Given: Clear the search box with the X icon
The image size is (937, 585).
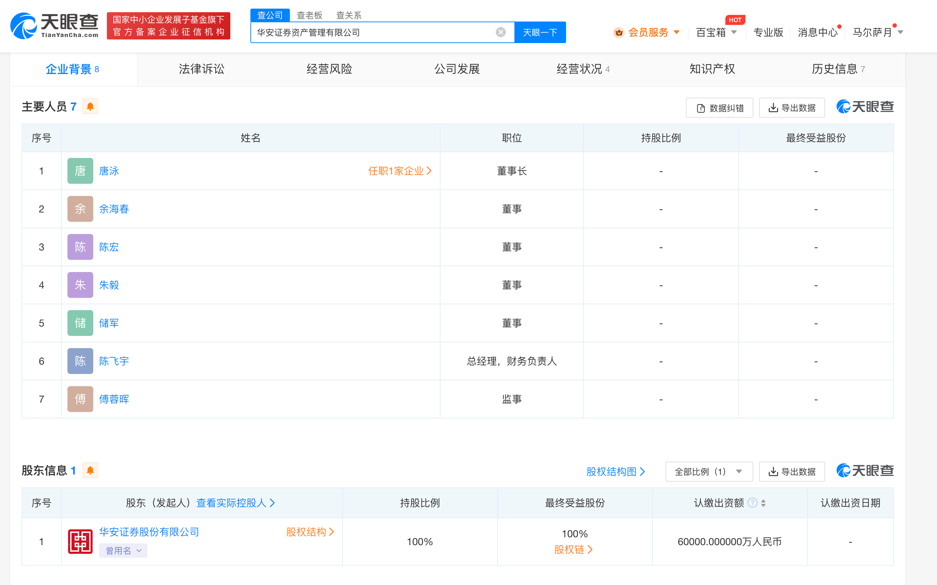Looking at the screenshot, I should tap(500, 32).
